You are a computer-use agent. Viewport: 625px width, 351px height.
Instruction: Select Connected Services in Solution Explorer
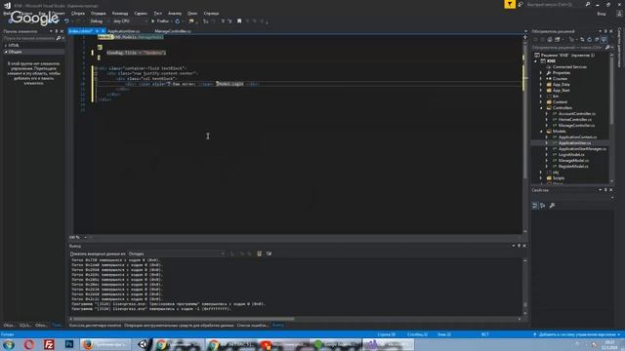point(569,67)
